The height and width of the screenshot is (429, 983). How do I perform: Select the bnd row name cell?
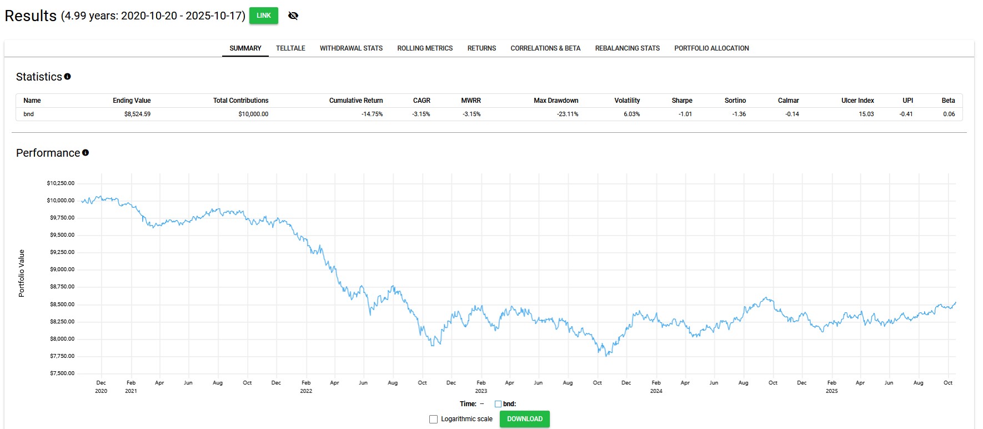pos(28,114)
